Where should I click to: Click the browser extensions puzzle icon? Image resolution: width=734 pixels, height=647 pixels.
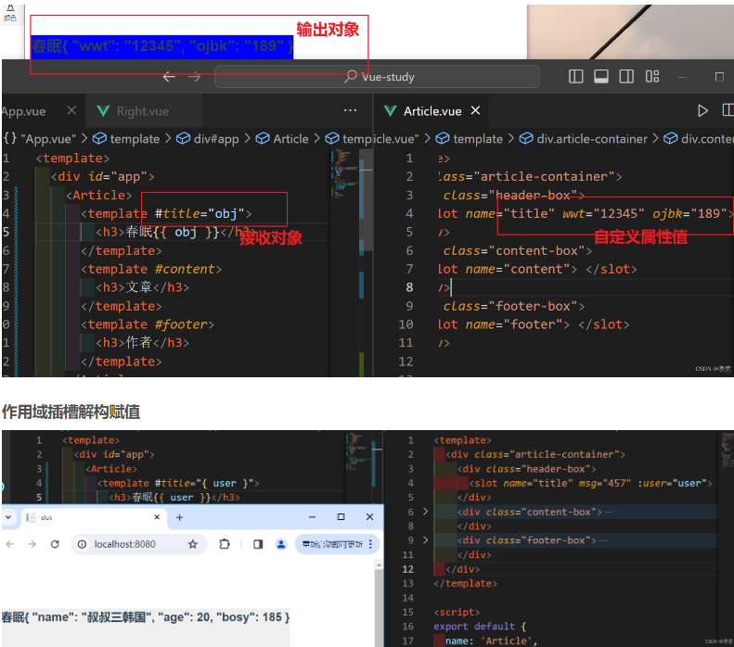(224, 544)
